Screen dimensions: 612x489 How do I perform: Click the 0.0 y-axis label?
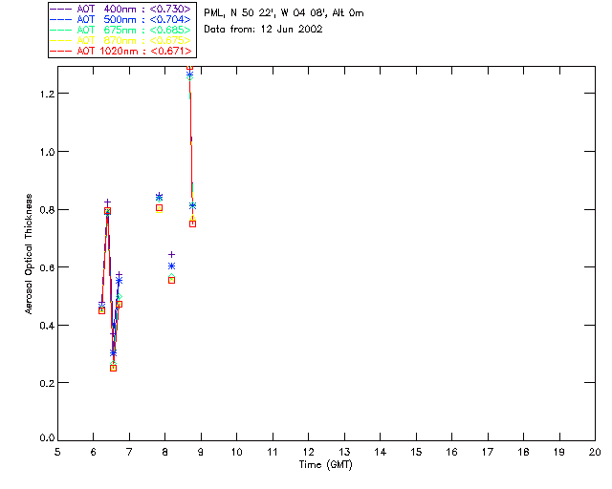coord(47,438)
